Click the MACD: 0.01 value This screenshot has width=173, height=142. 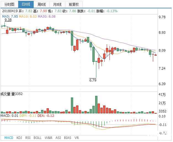coord(9,116)
